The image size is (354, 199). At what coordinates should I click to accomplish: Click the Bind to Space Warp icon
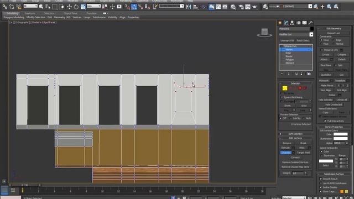(18, 7)
